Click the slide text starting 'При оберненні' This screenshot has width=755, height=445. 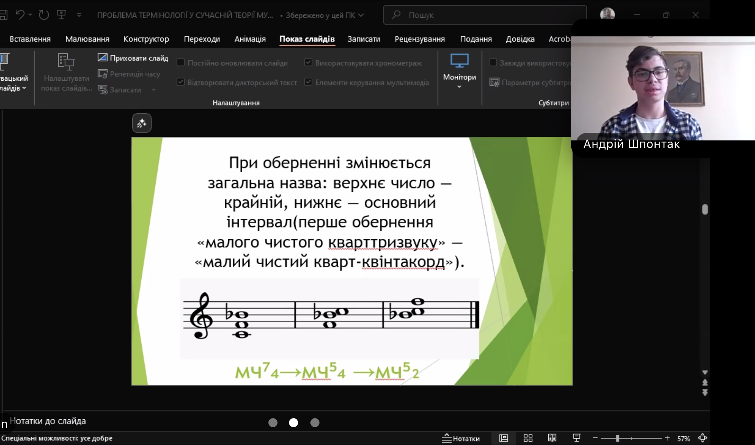click(329, 212)
